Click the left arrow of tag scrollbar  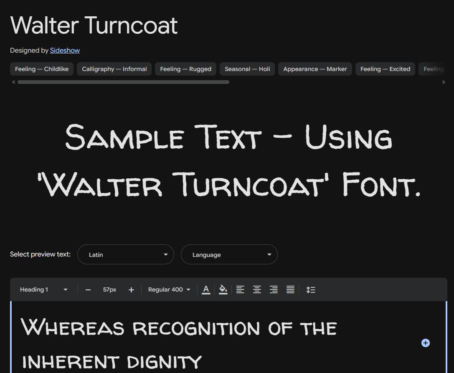(13, 82)
